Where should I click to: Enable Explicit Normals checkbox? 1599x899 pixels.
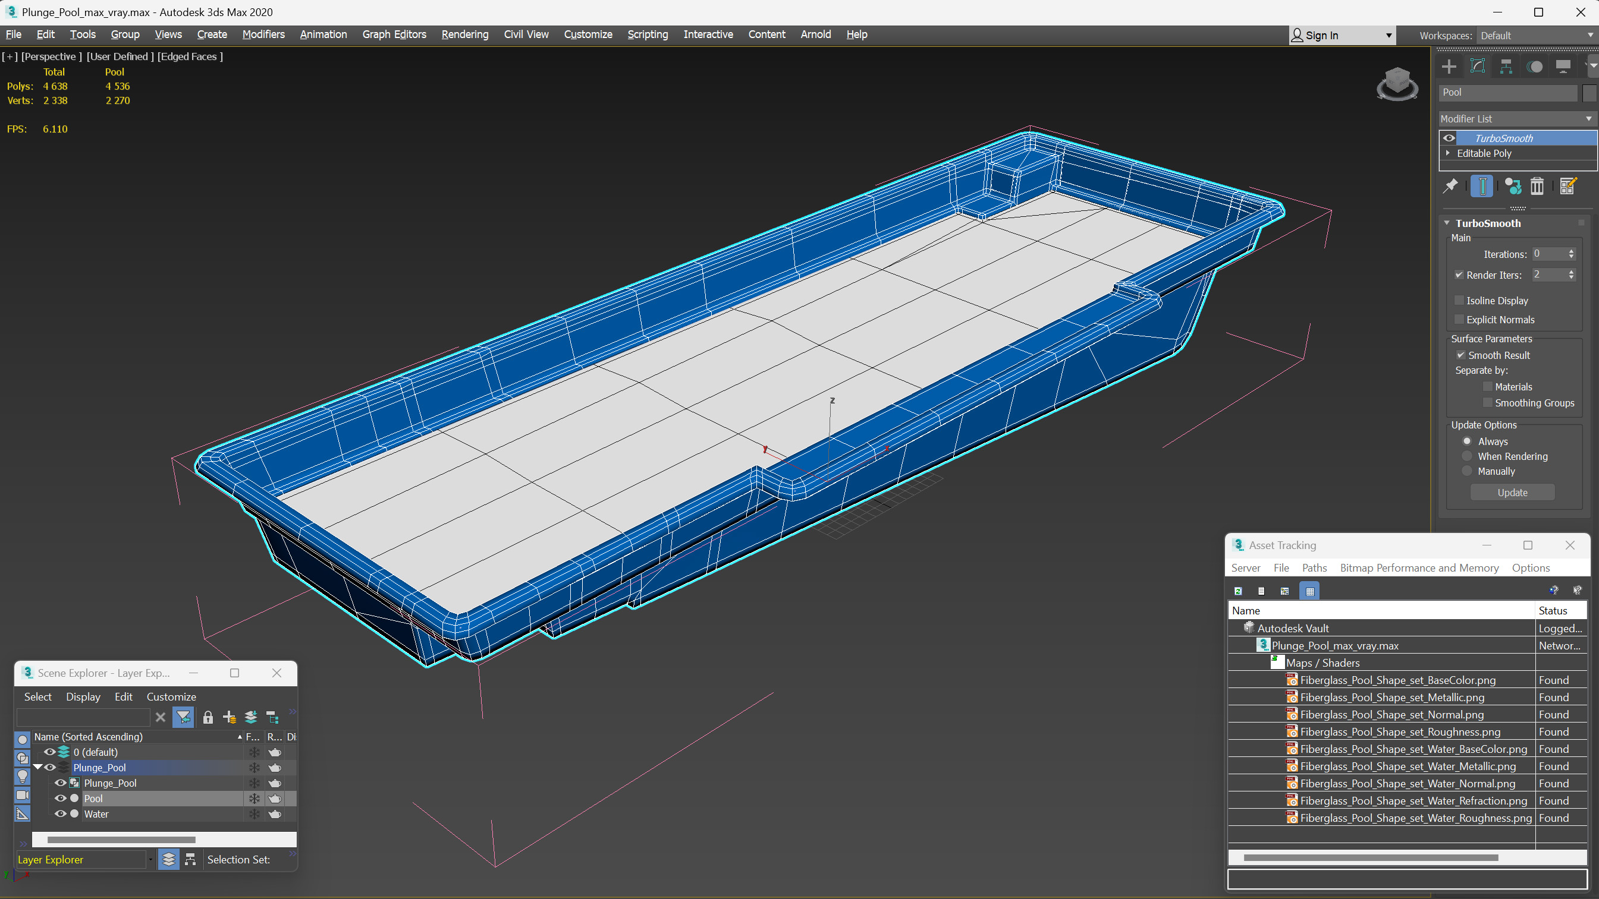coord(1459,320)
